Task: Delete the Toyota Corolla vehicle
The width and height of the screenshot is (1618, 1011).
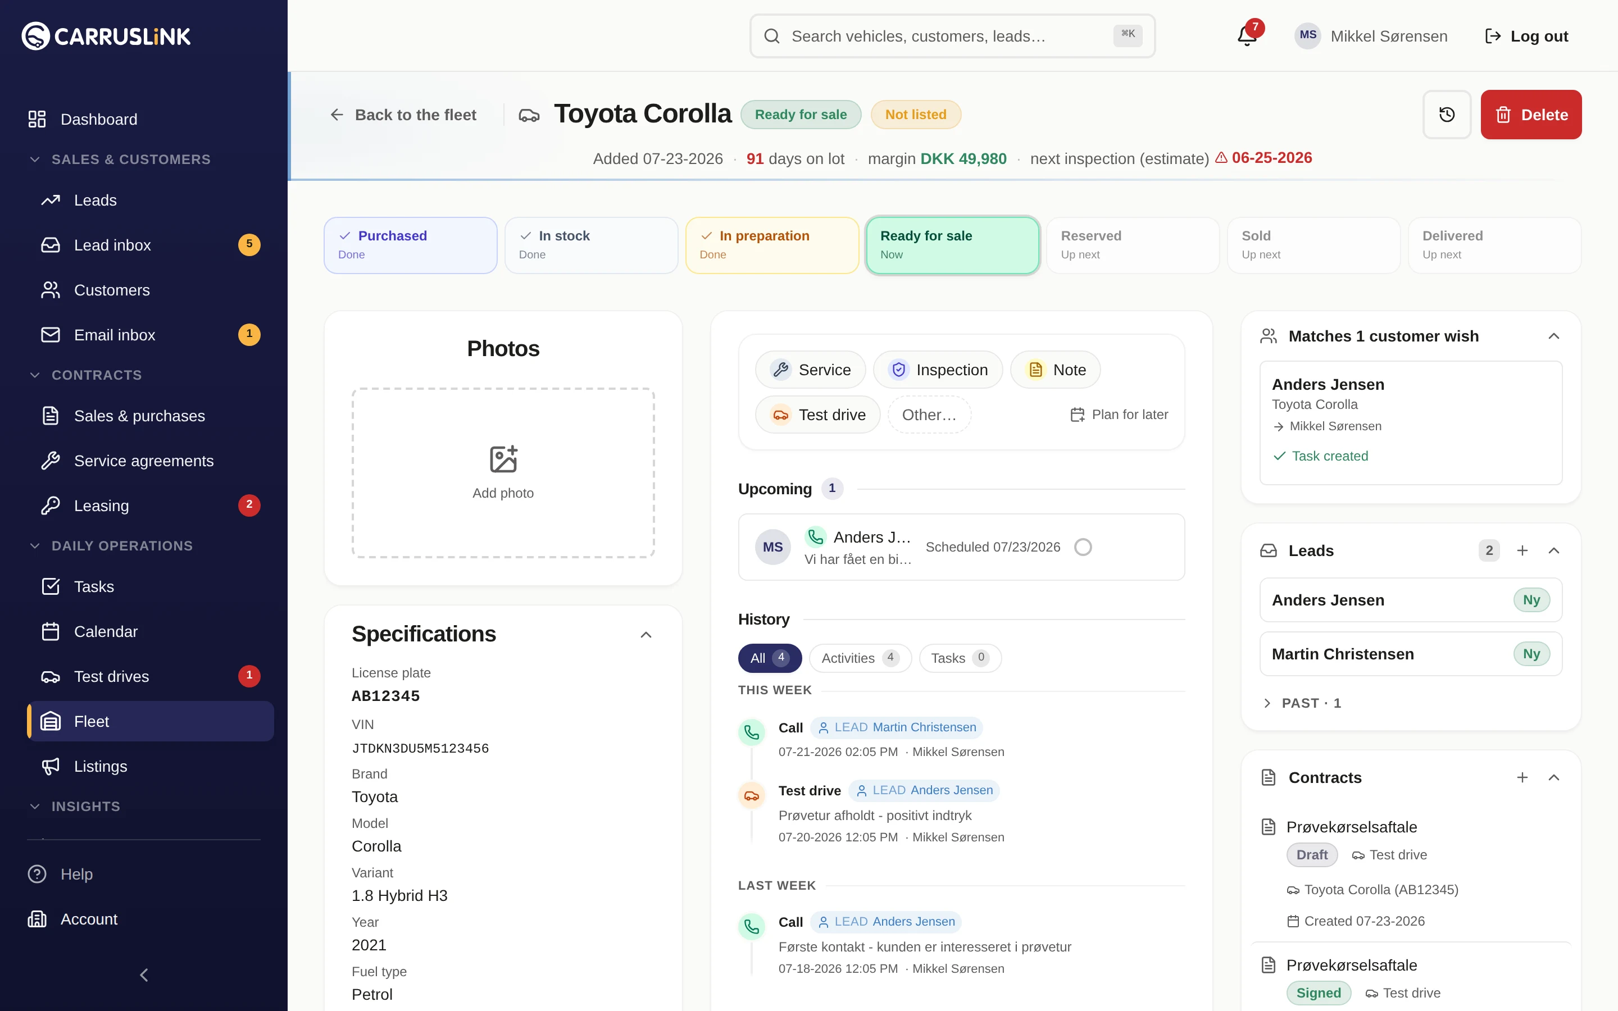Action: [x=1530, y=115]
